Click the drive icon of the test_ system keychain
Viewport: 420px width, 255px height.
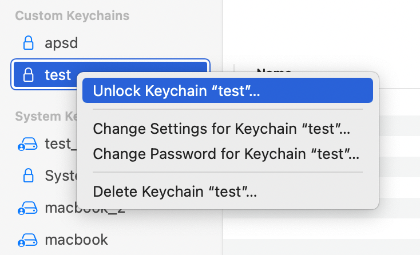coord(26,145)
